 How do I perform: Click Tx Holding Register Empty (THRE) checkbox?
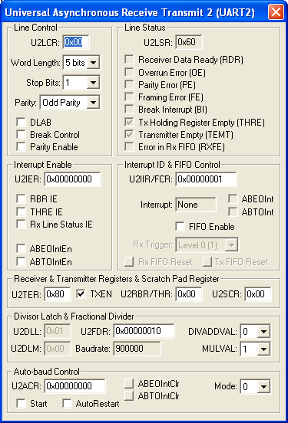[129, 122]
